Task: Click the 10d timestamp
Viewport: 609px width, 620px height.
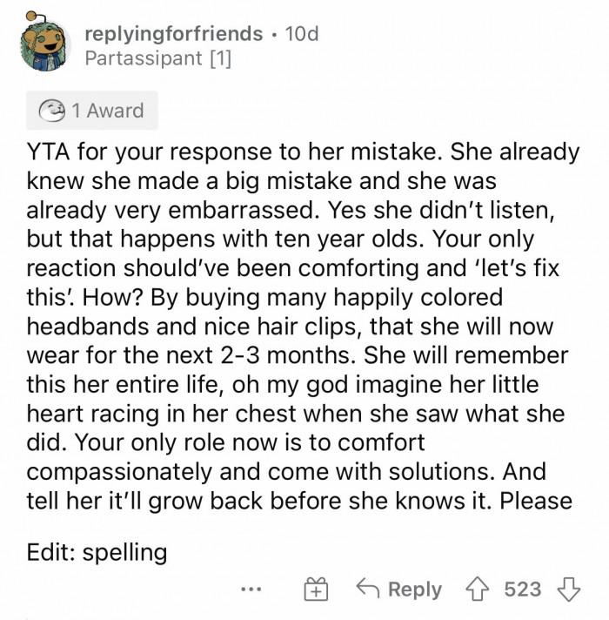Action: (x=302, y=34)
